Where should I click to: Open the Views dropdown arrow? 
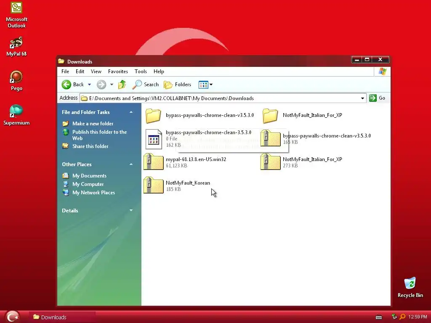pos(211,85)
